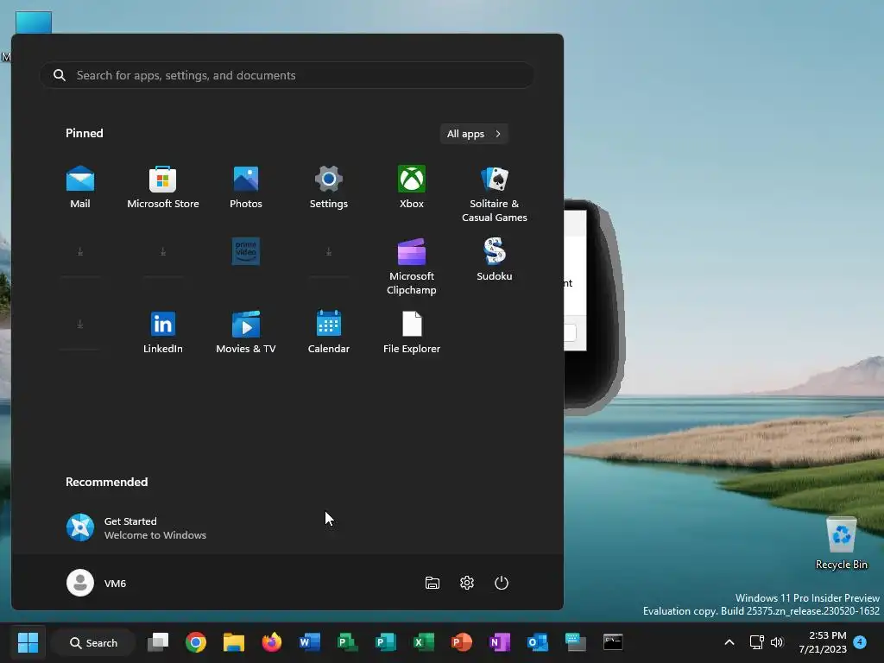This screenshot has width=884, height=663.
Task: Open LinkedIn app
Action: click(x=163, y=332)
